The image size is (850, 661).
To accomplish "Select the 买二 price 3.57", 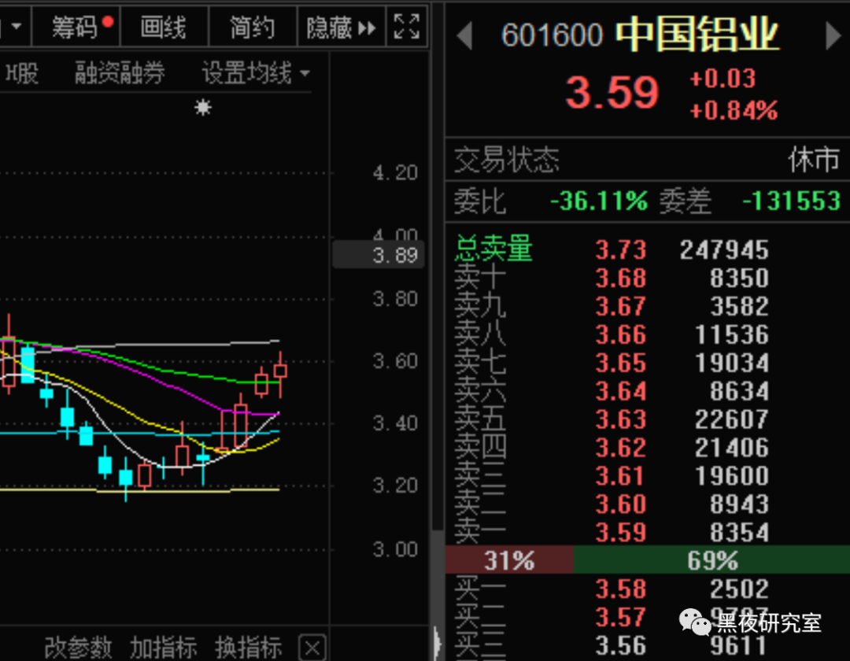I will 621,617.
